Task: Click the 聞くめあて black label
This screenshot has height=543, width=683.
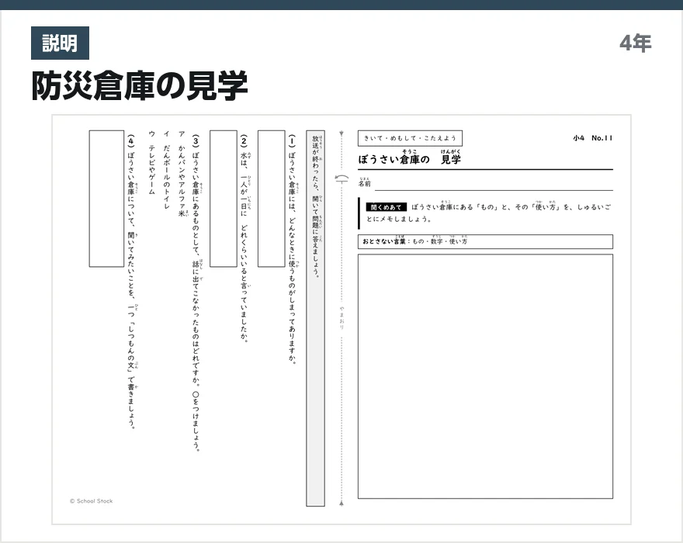Action: (386, 207)
